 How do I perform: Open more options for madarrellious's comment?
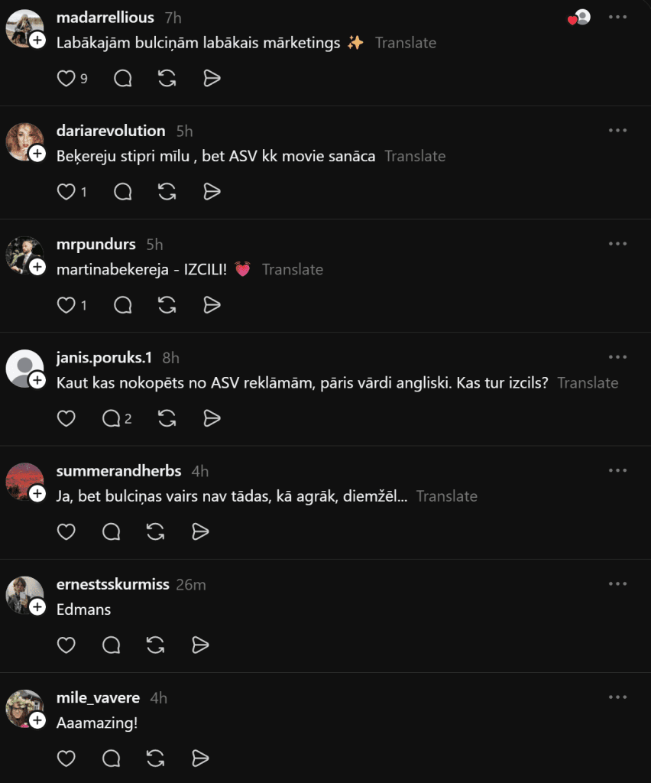[x=617, y=17]
